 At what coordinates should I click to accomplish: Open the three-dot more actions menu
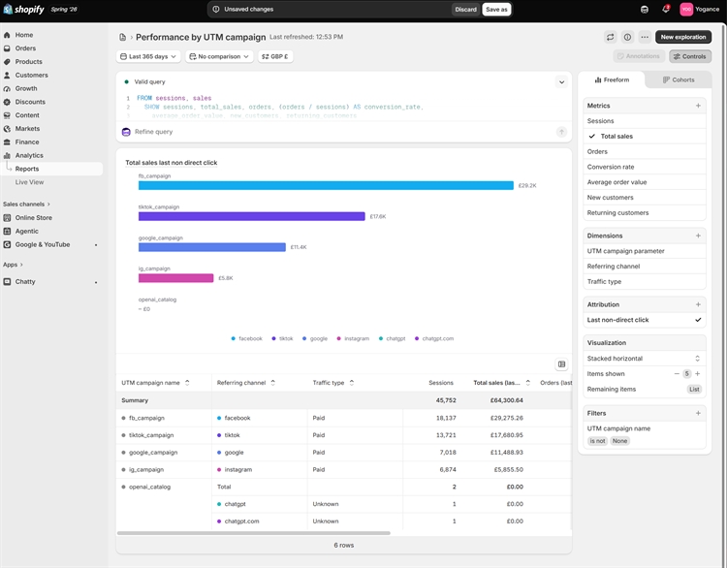coord(645,37)
